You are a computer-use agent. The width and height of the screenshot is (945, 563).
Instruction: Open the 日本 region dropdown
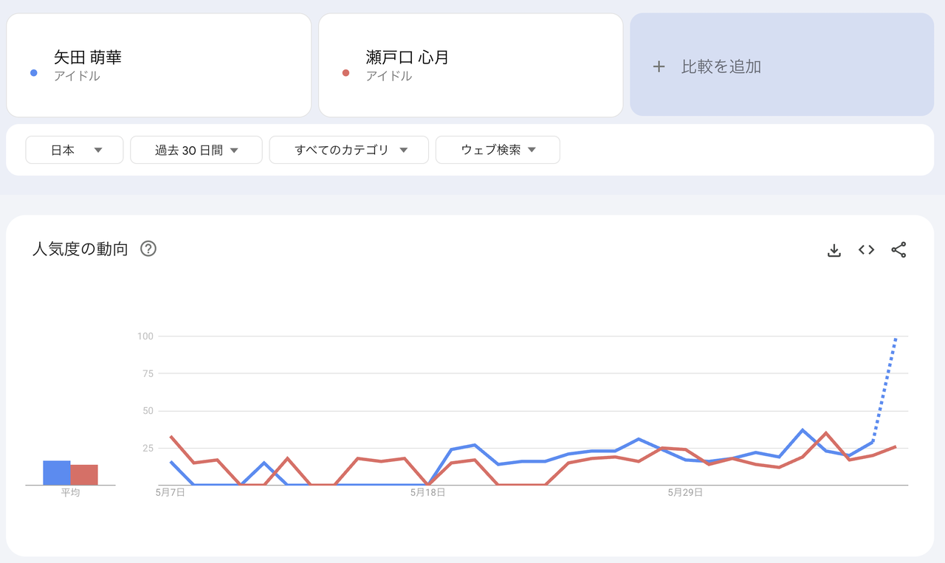(75, 150)
